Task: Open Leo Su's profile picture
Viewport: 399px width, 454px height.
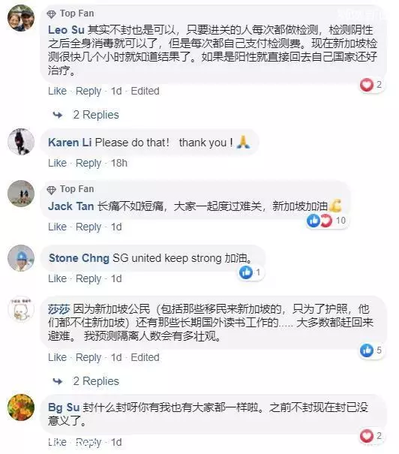Action: point(21,18)
